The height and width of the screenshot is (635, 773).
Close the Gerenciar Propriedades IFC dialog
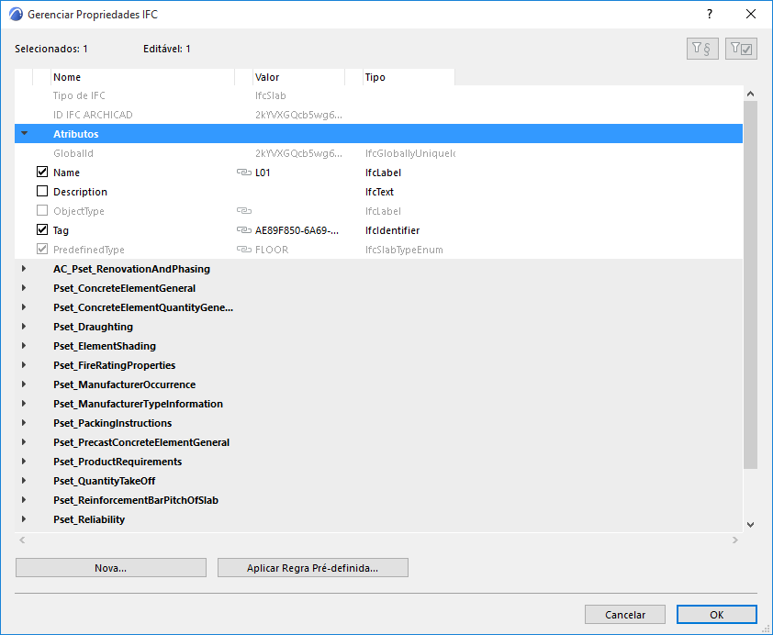pos(751,15)
